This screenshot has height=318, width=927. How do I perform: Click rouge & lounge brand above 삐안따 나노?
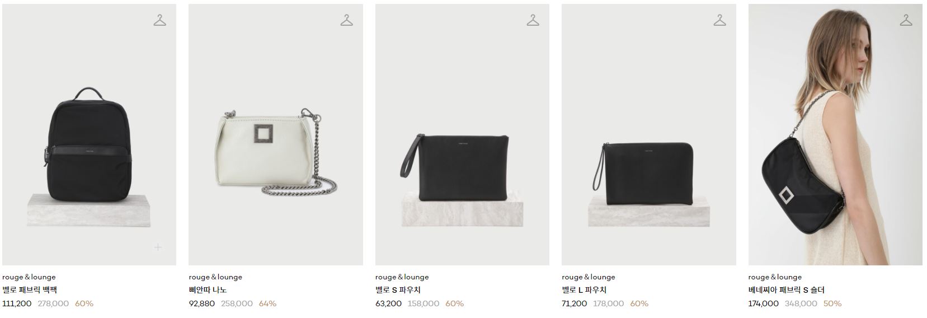point(215,277)
